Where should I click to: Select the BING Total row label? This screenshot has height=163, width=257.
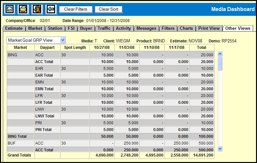click(17, 136)
